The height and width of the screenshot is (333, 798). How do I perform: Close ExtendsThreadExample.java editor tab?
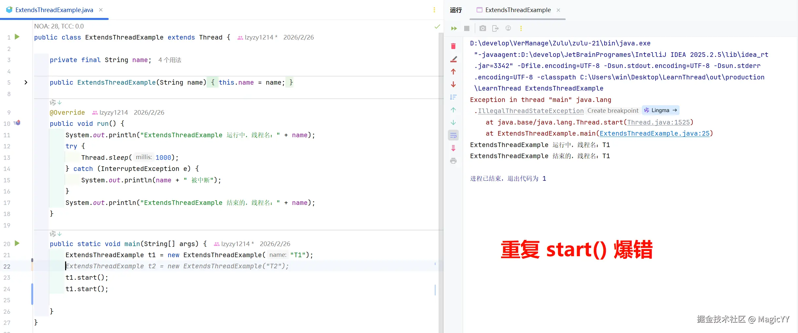(101, 10)
